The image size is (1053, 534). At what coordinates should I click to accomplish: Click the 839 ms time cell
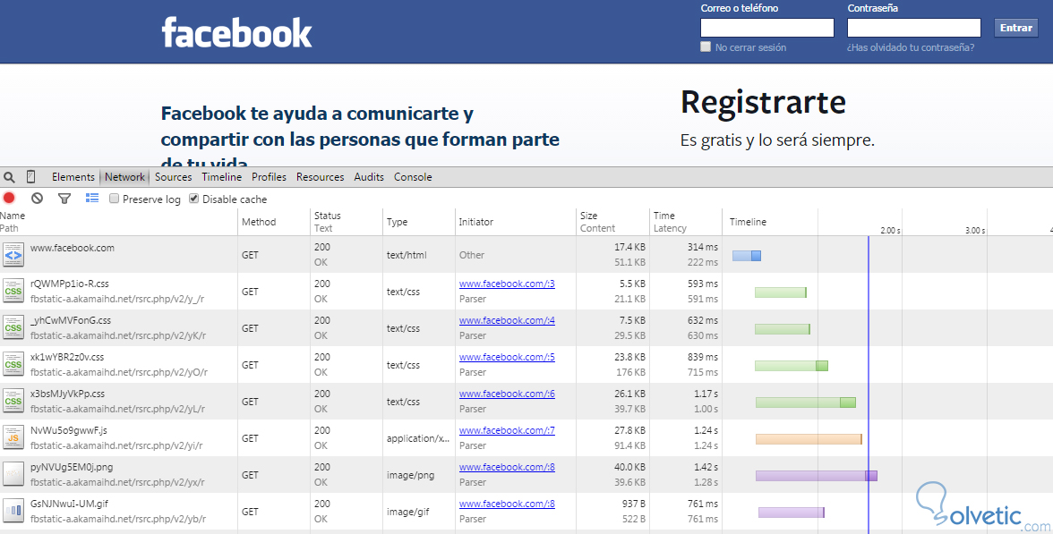[702, 357]
